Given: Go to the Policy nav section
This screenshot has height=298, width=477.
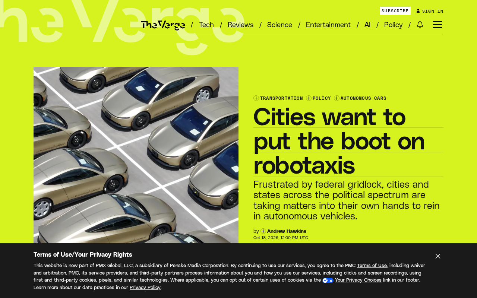Looking at the screenshot, I should point(393,25).
